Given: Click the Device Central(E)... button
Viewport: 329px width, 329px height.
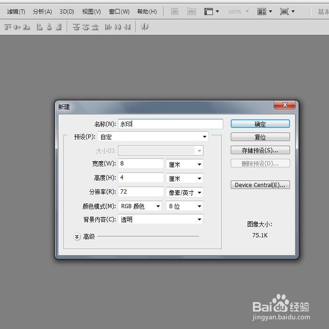Looking at the screenshot, I should click(260, 185).
